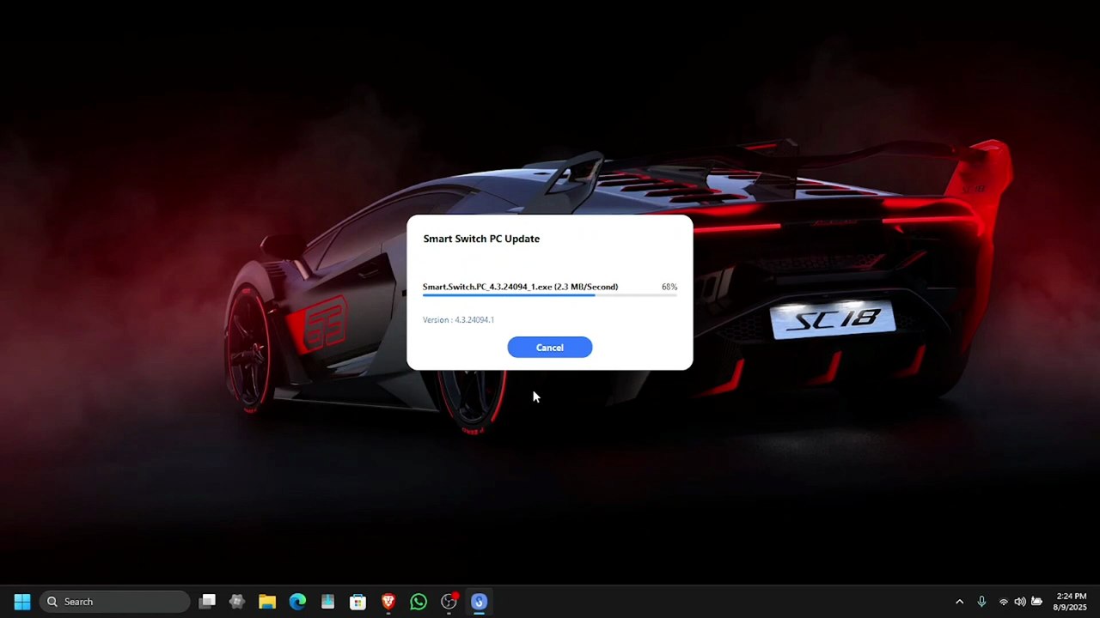Screen dimensions: 1100x618
Task: Click the taskbar Search box
Action: coord(115,602)
